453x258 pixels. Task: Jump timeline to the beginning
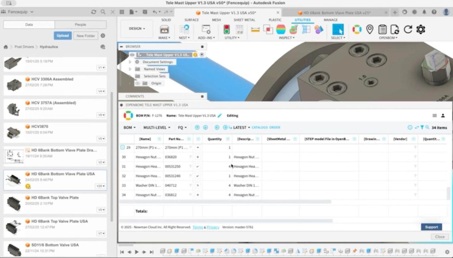(122, 252)
